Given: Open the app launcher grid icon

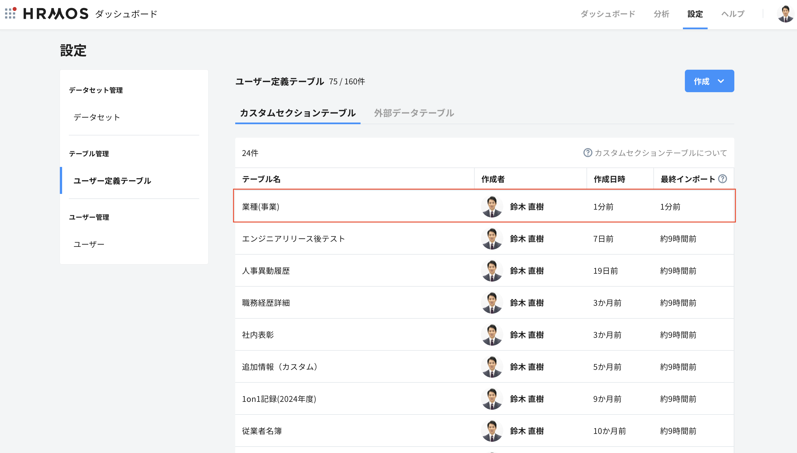Looking at the screenshot, I should coord(10,13).
